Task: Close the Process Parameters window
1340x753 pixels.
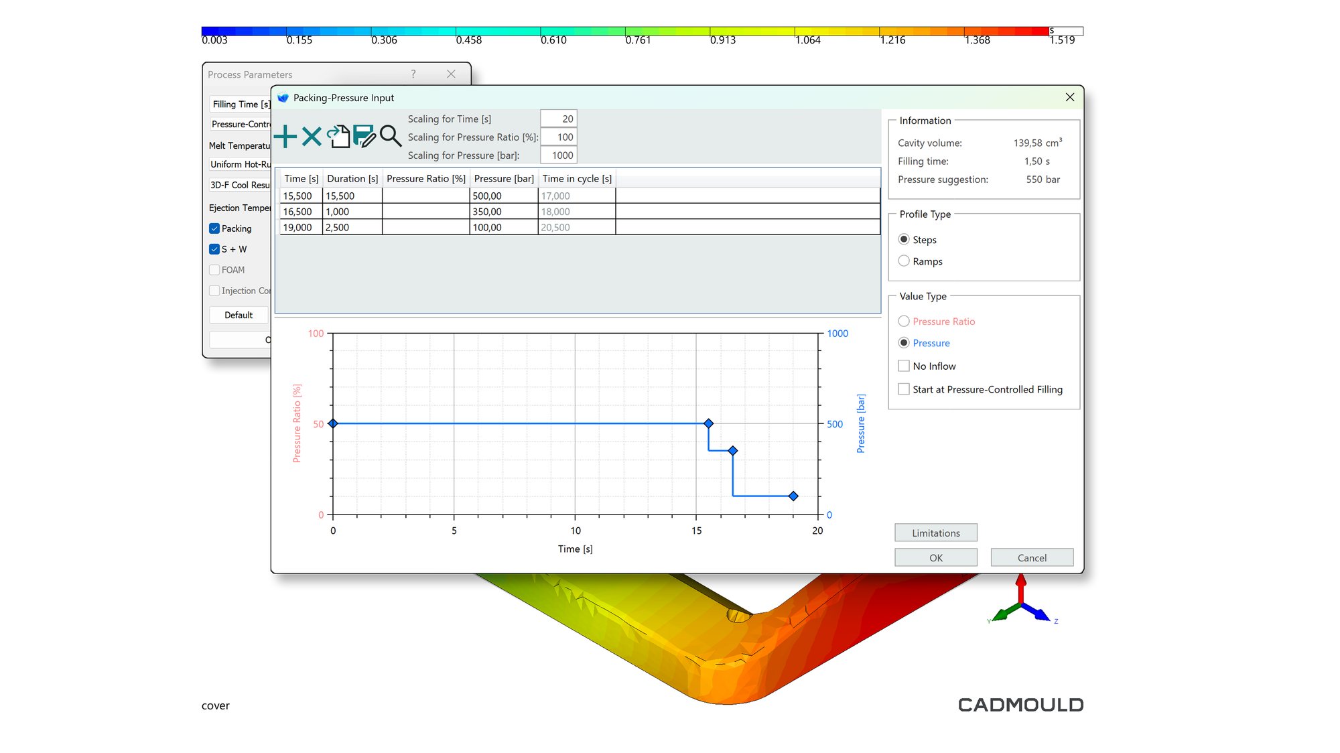Action: point(451,74)
